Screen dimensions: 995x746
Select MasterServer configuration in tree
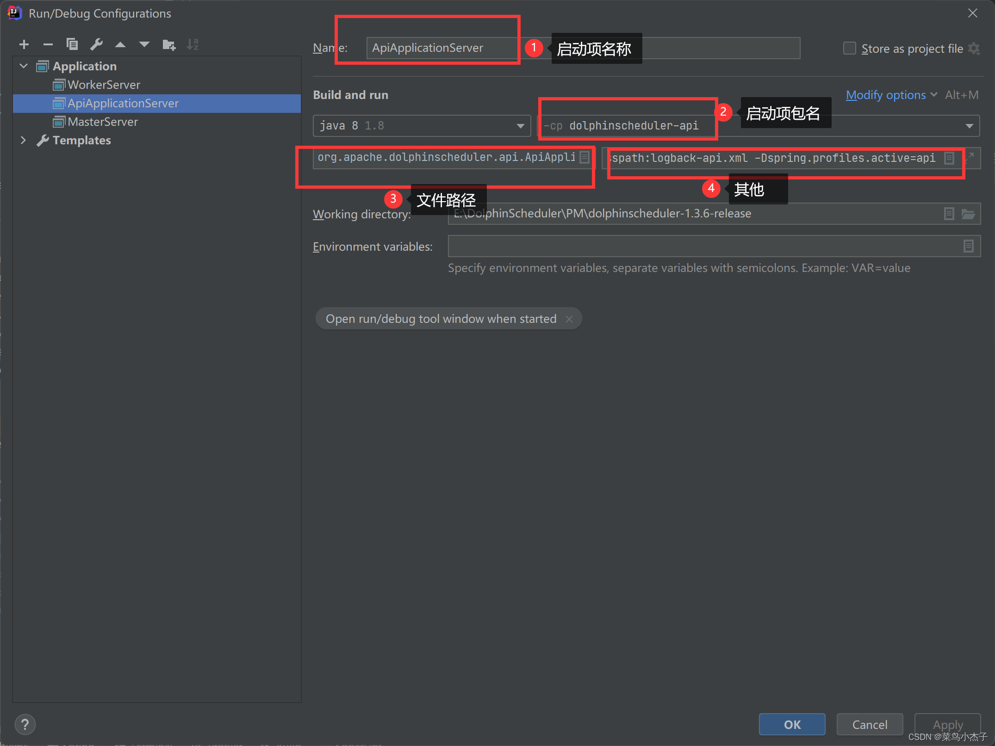(103, 122)
